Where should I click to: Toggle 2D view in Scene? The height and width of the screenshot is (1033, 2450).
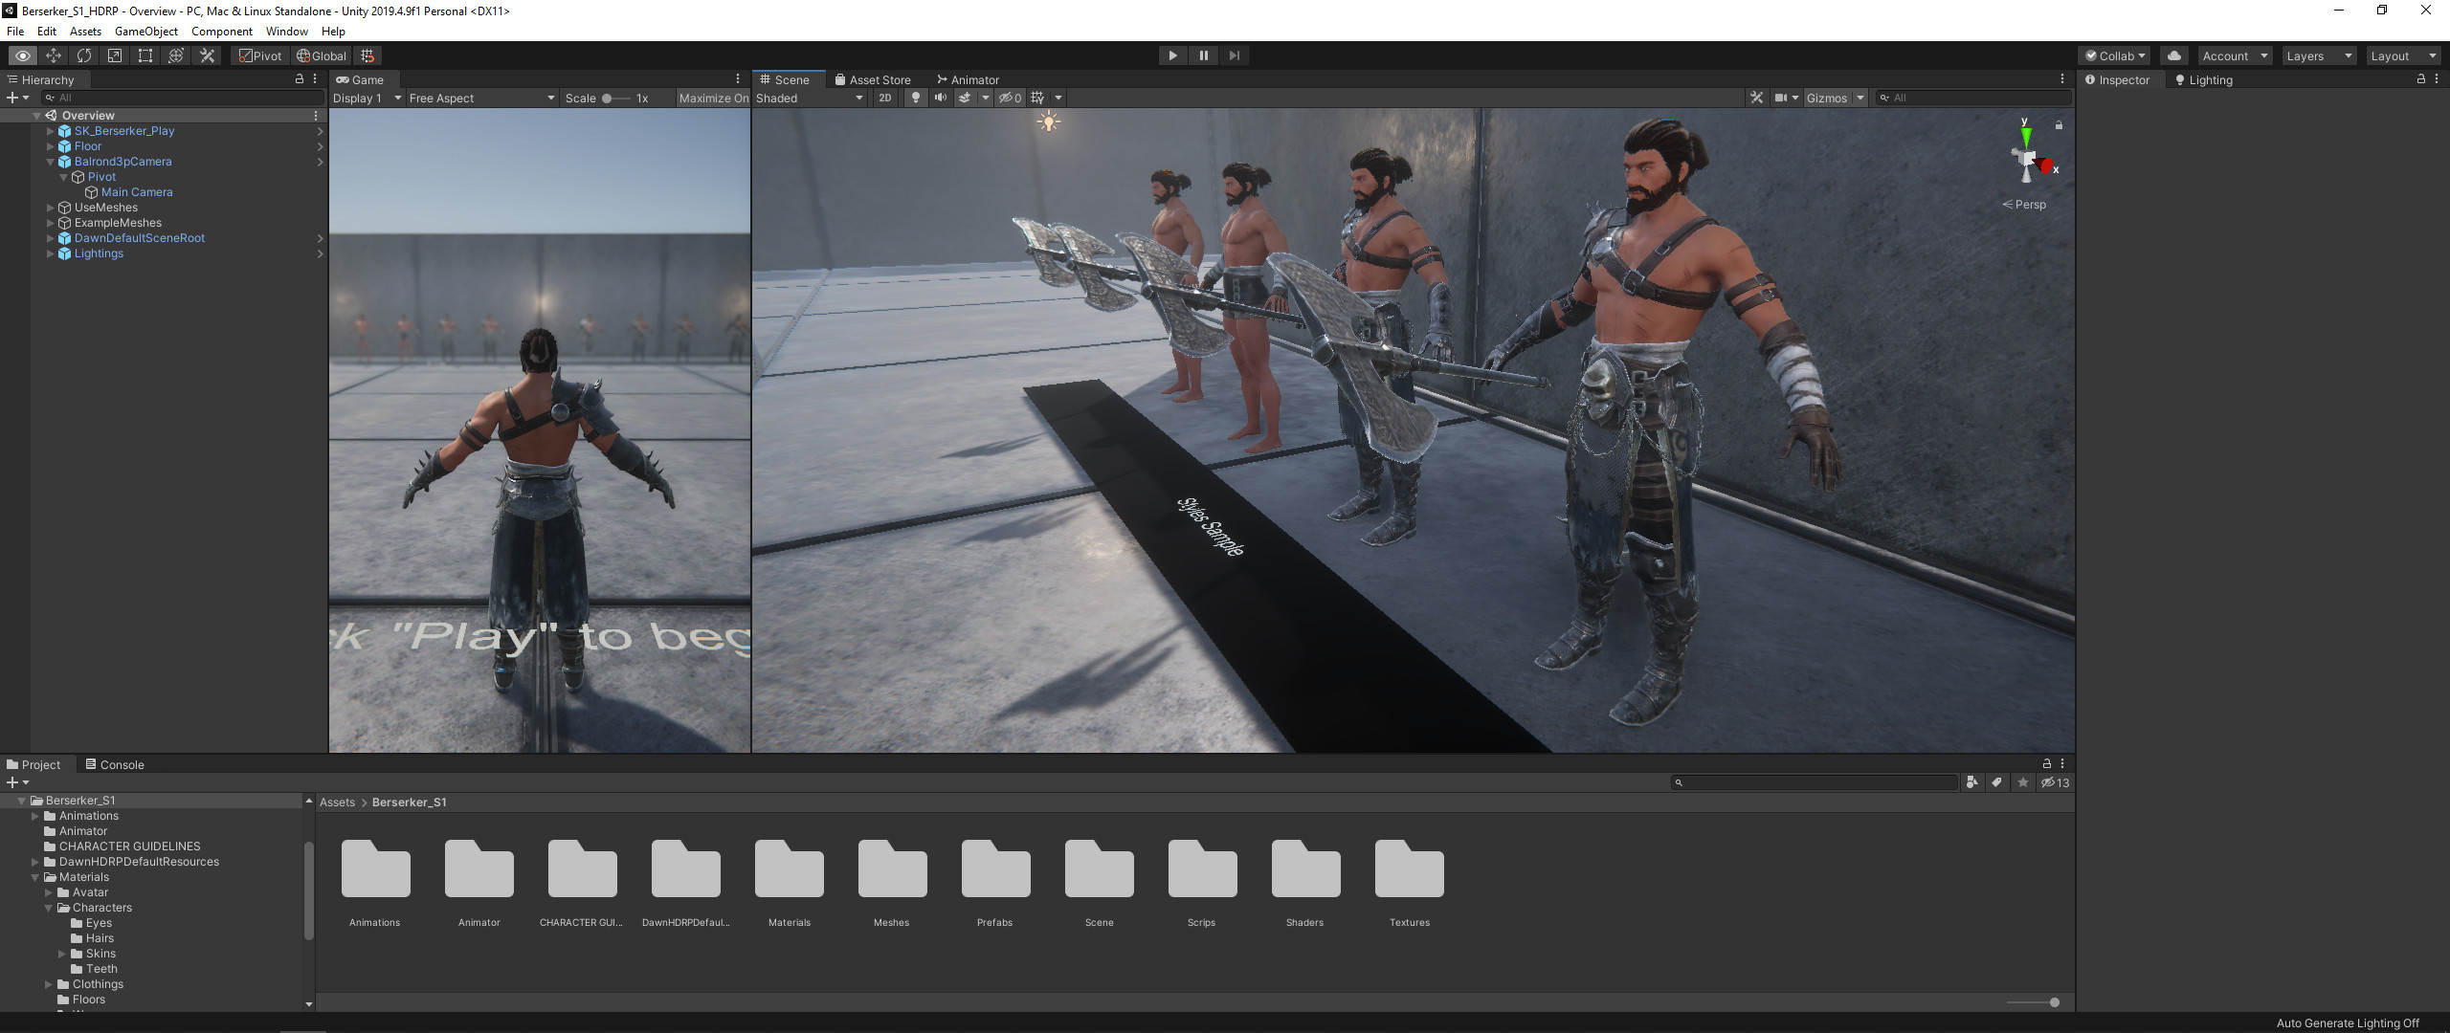click(885, 98)
